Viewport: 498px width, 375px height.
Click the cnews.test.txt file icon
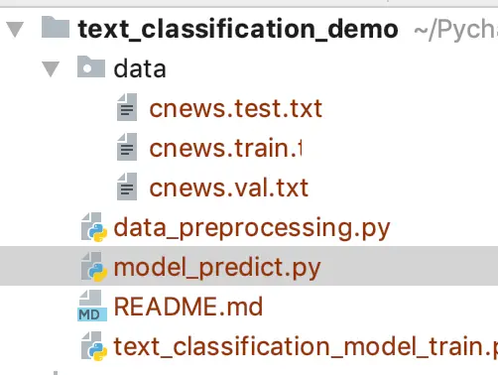127,107
